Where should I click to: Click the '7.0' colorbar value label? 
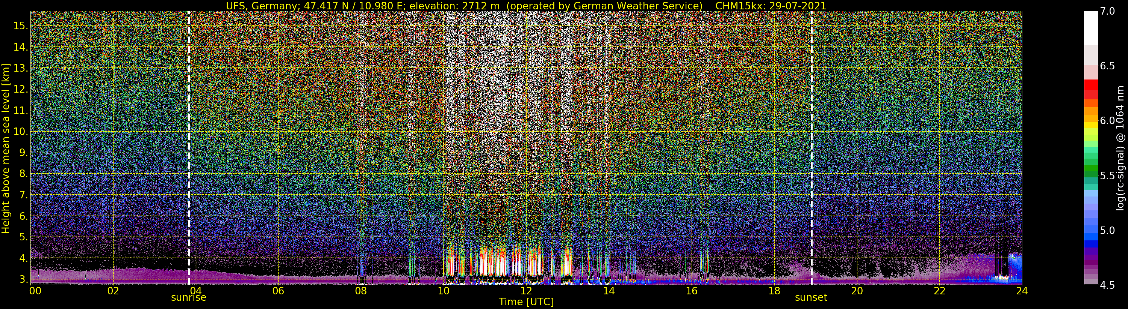tap(1107, 11)
